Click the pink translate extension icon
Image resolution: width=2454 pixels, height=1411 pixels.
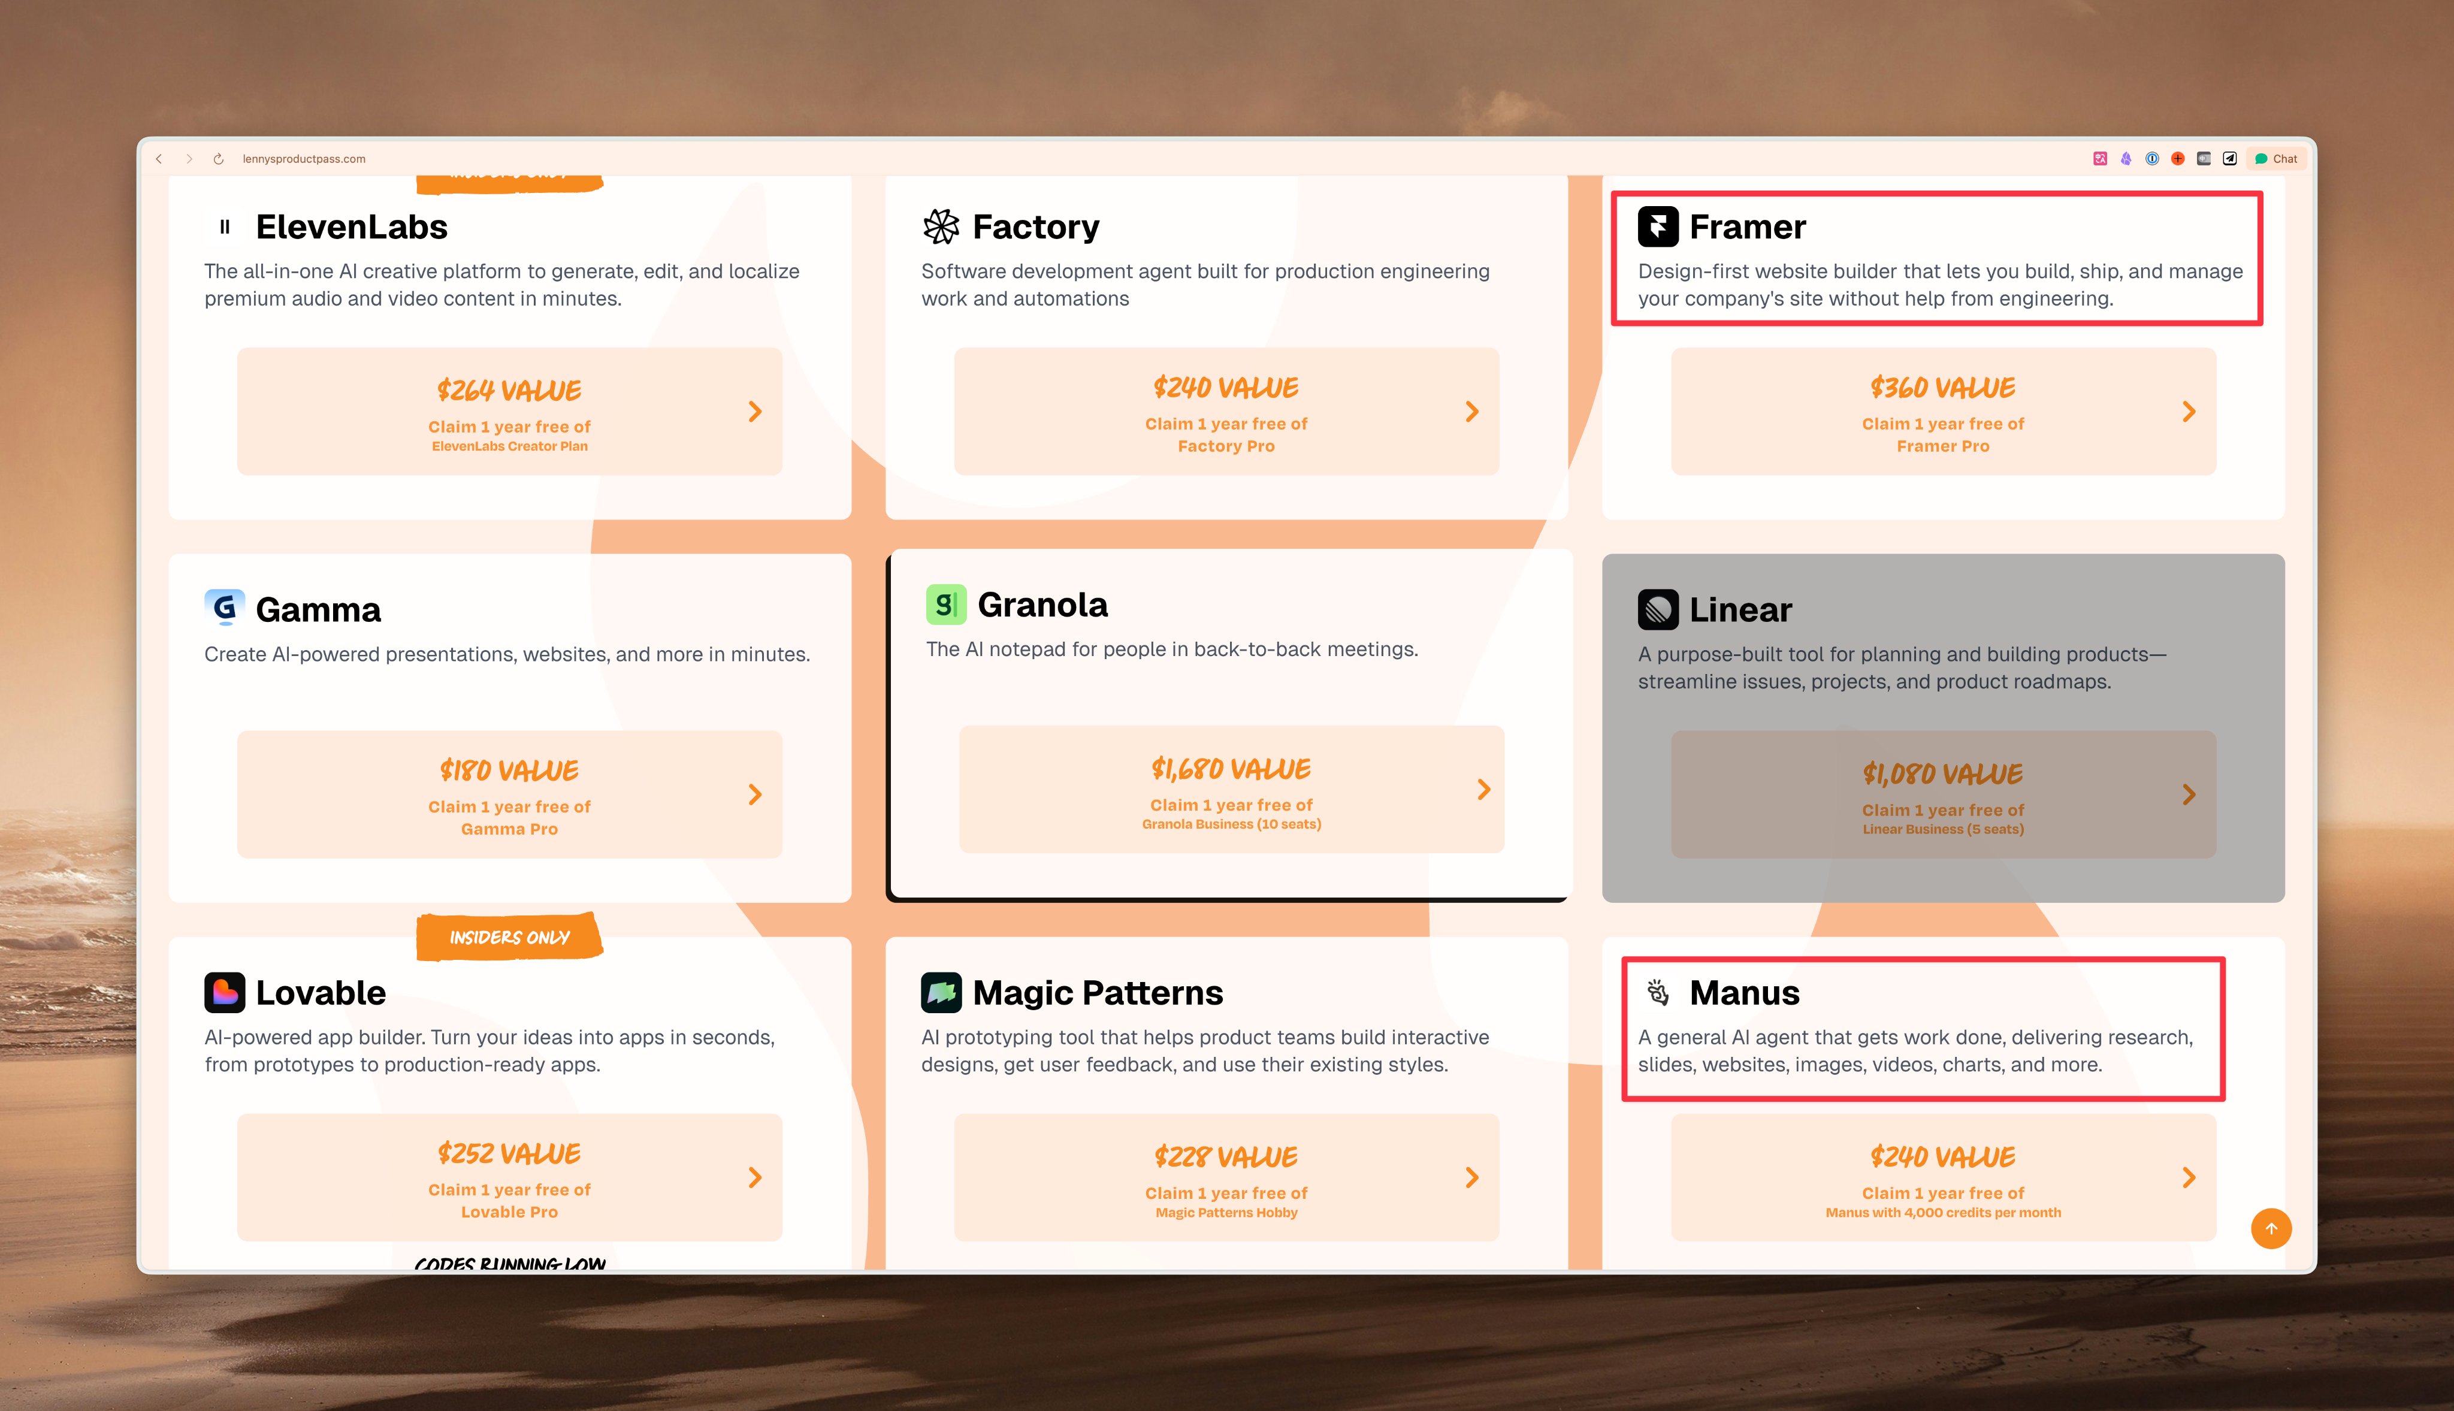point(2099,159)
